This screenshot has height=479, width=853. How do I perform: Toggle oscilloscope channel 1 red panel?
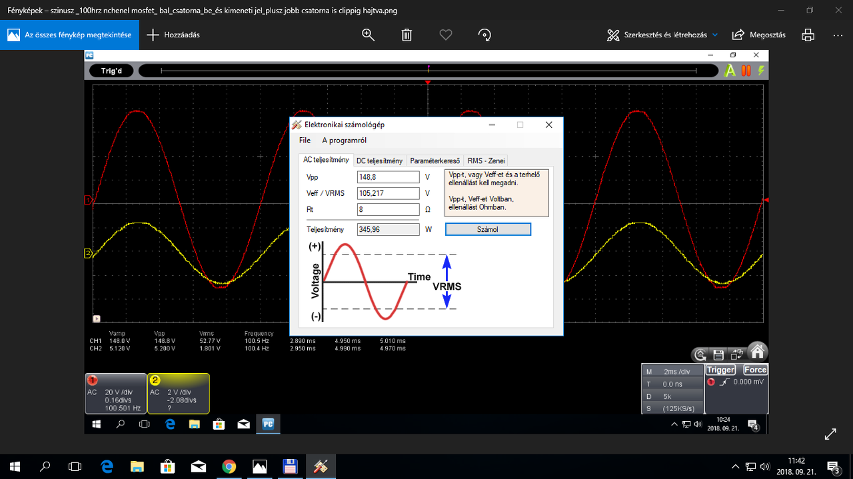pos(115,394)
